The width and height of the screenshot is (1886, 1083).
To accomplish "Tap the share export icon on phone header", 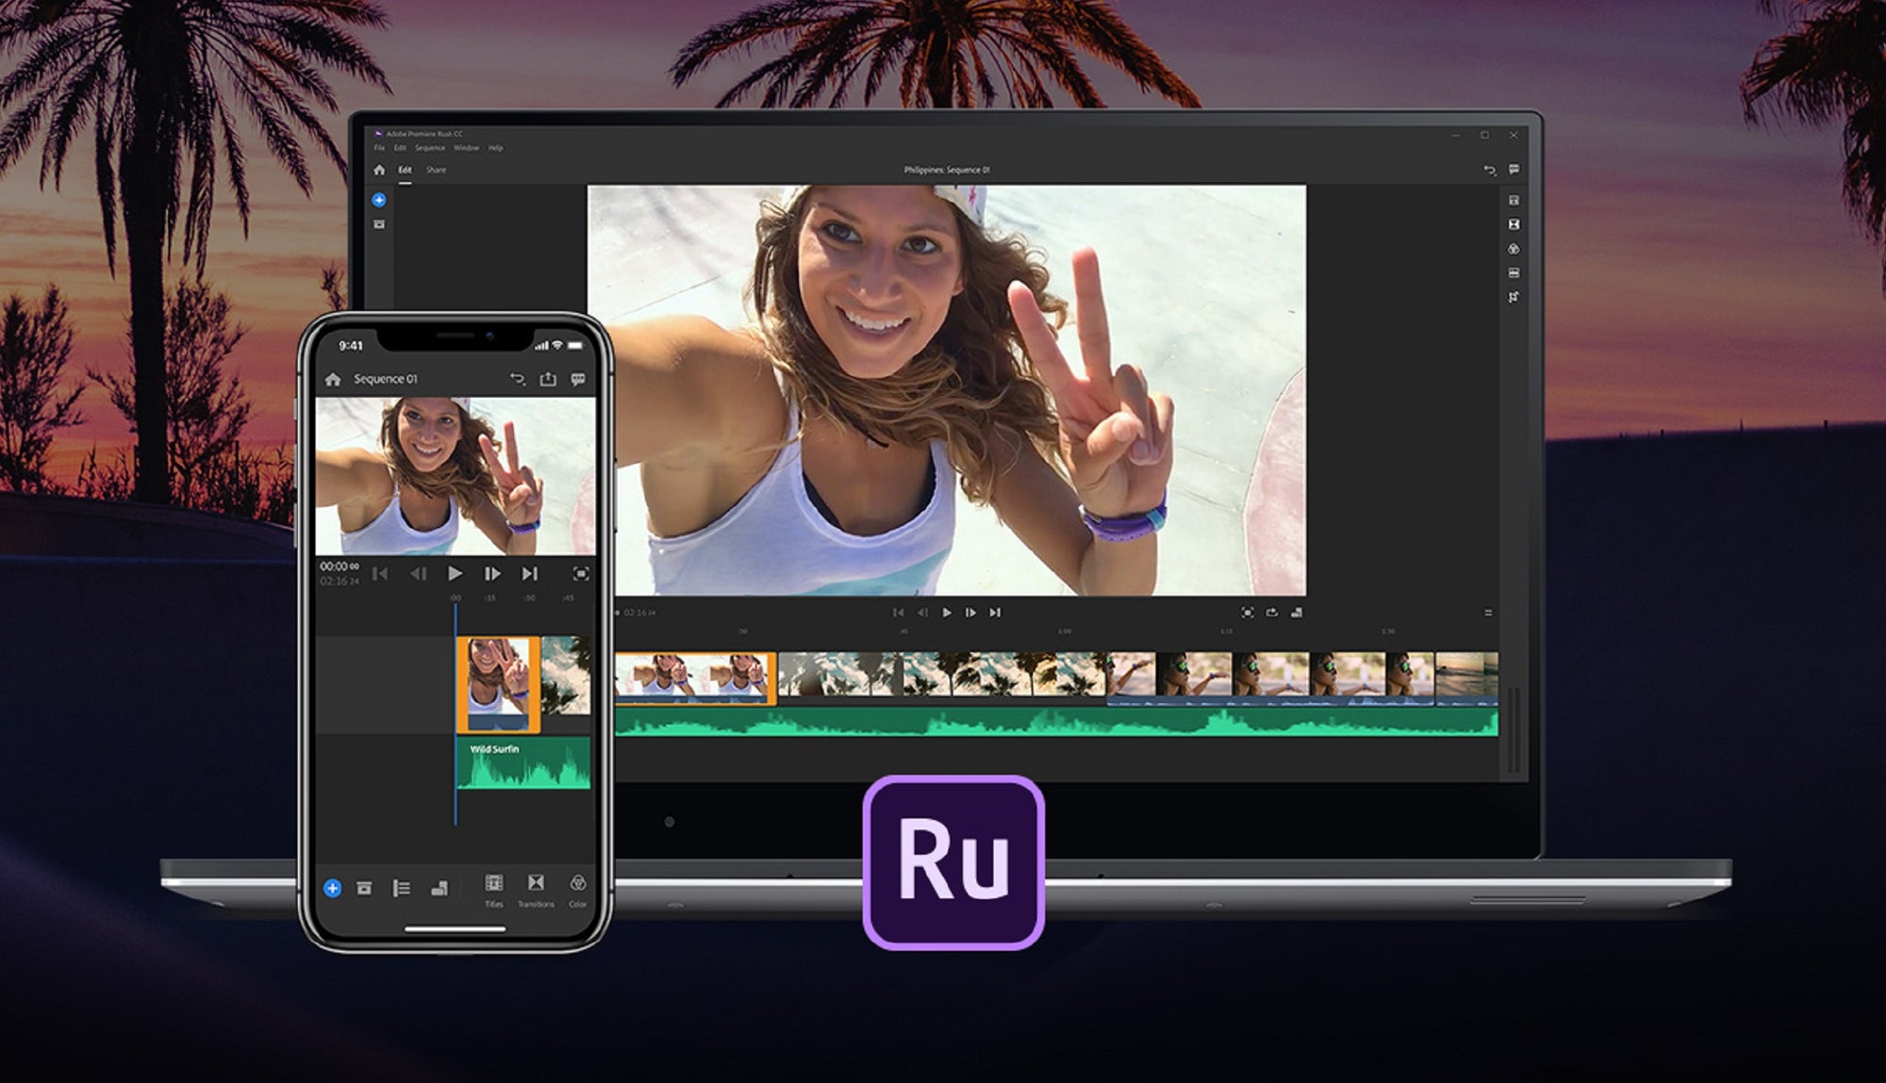I will (x=548, y=379).
